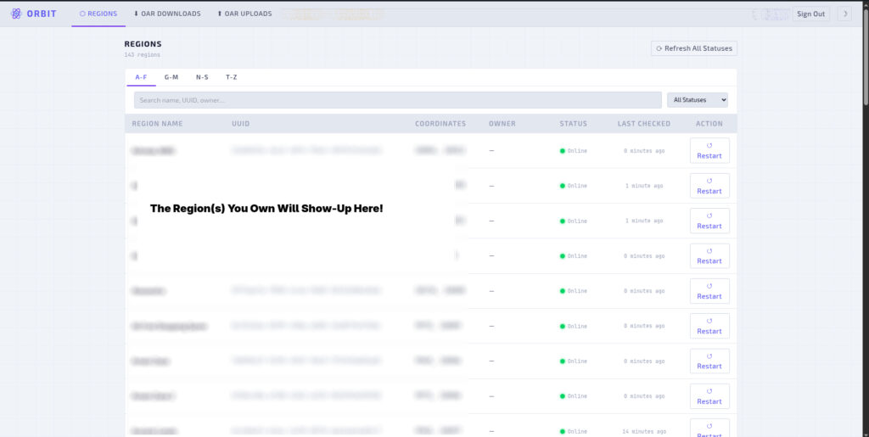
Task: Sign out of Orbit
Action: (810, 14)
